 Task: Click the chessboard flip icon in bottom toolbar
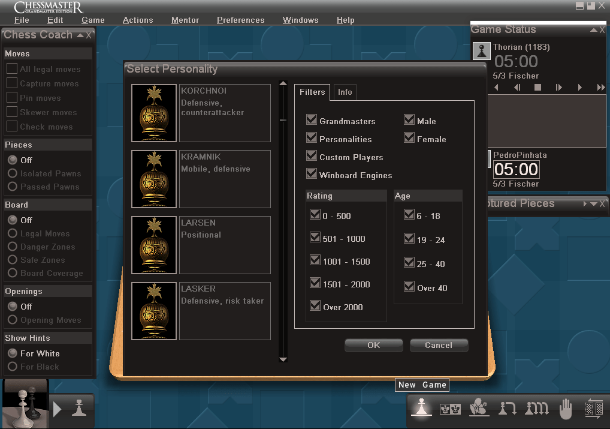pos(594,409)
